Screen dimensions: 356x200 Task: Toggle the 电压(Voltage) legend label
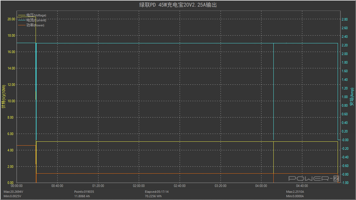[x=36, y=15]
